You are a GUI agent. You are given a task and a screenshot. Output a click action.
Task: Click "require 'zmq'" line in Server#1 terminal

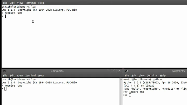click(13, 86)
